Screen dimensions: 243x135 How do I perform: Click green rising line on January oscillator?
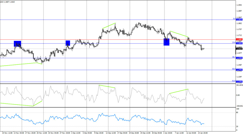click(x=178, y=91)
